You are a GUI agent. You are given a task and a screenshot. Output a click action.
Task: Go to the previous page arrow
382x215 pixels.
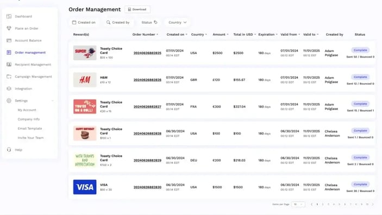click(x=311, y=204)
